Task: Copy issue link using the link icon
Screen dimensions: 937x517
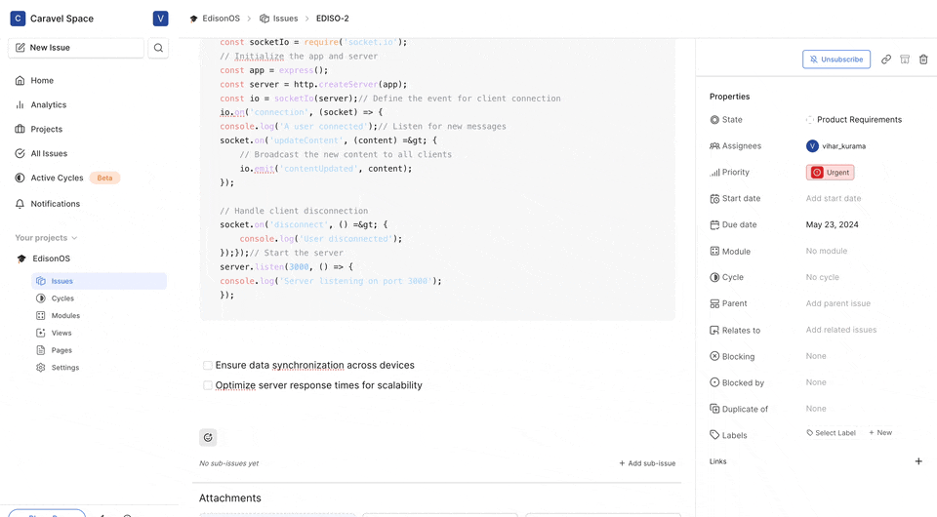Action: [886, 60]
